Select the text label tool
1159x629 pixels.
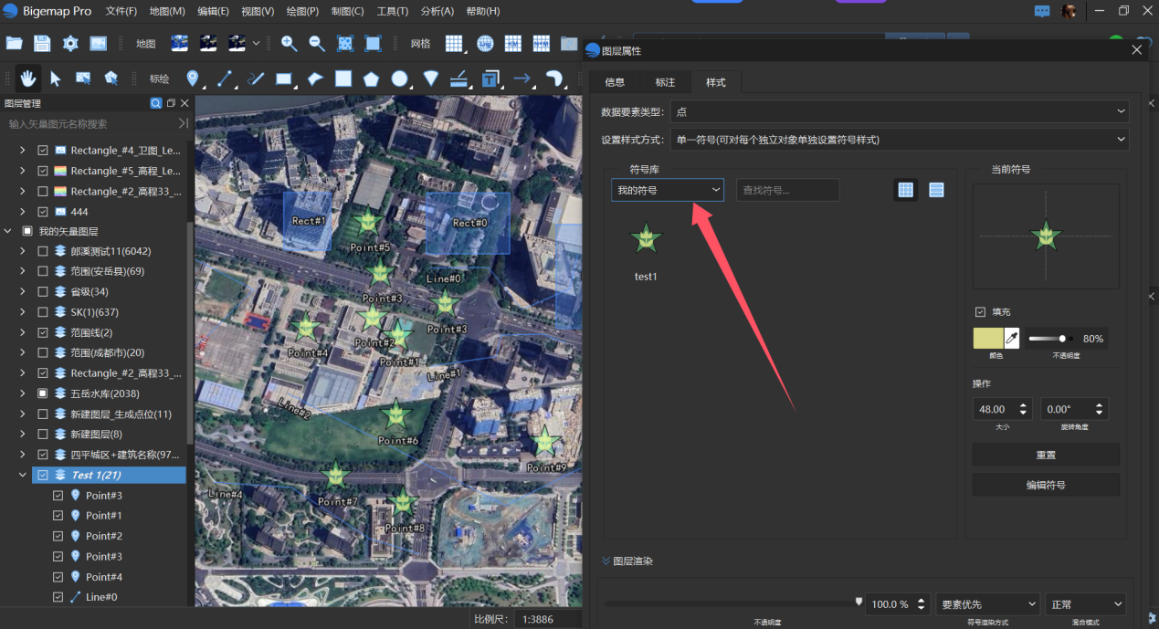(x=491, y=79)
